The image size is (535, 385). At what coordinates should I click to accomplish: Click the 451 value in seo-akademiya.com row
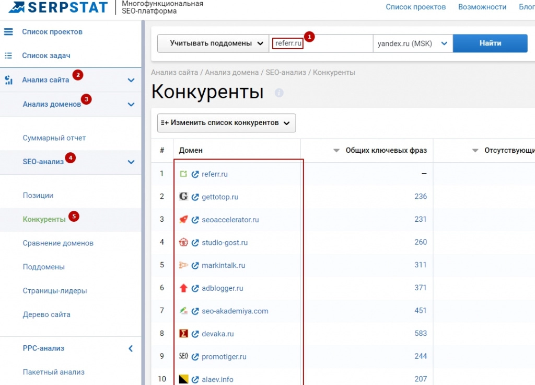click(x=421, y=311)
